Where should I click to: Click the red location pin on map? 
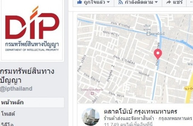click(x=158, y=54)
